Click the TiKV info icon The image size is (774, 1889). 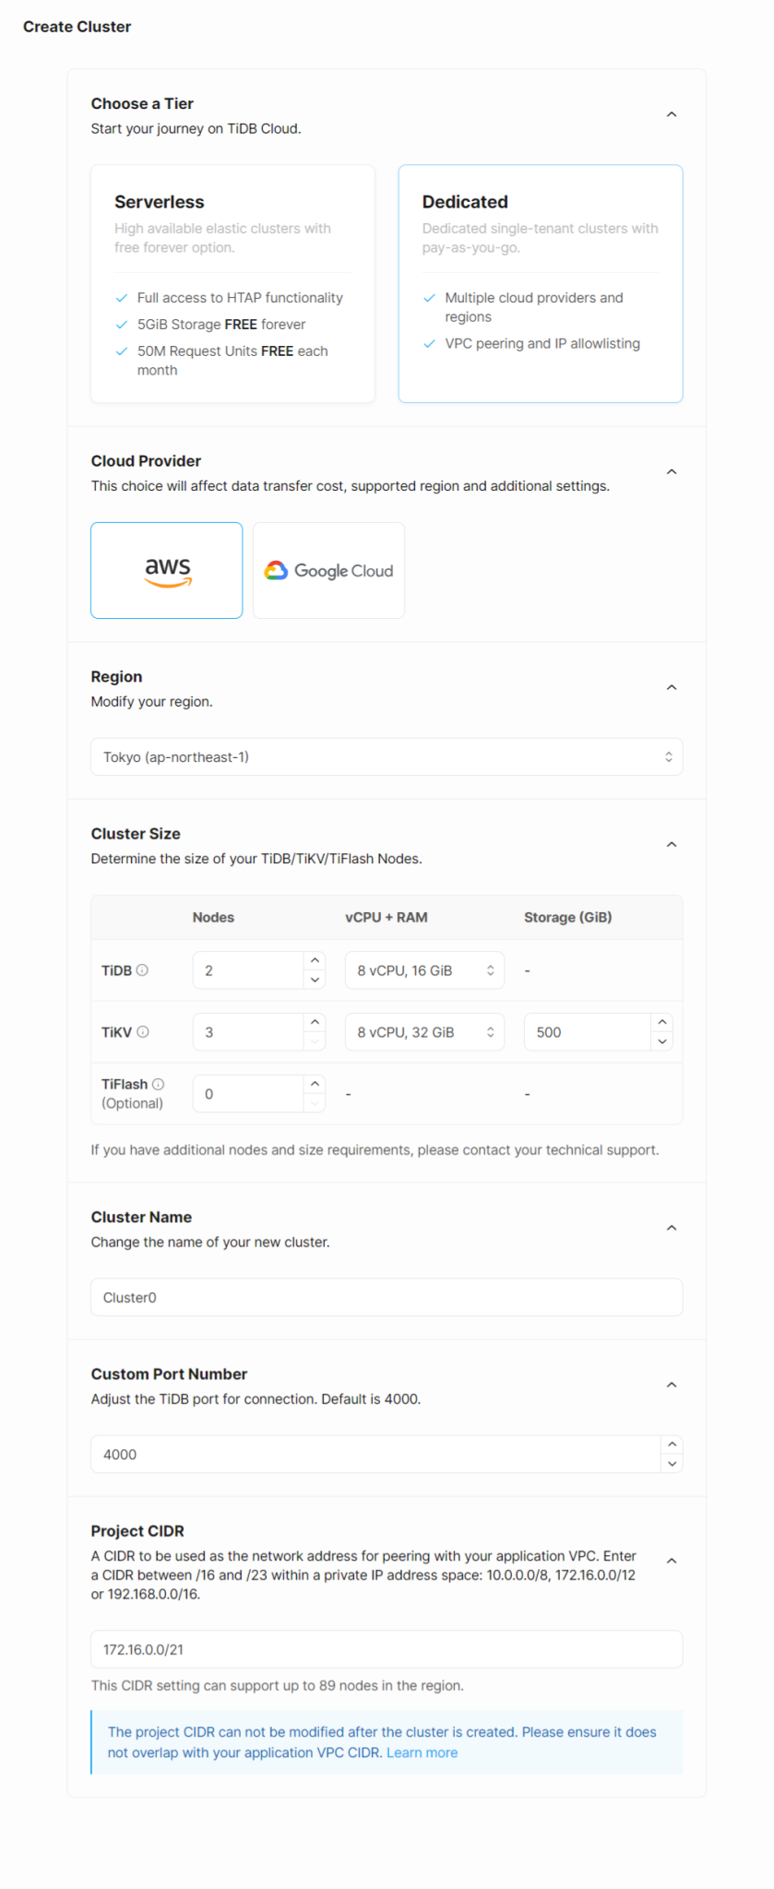[143, 1032]
